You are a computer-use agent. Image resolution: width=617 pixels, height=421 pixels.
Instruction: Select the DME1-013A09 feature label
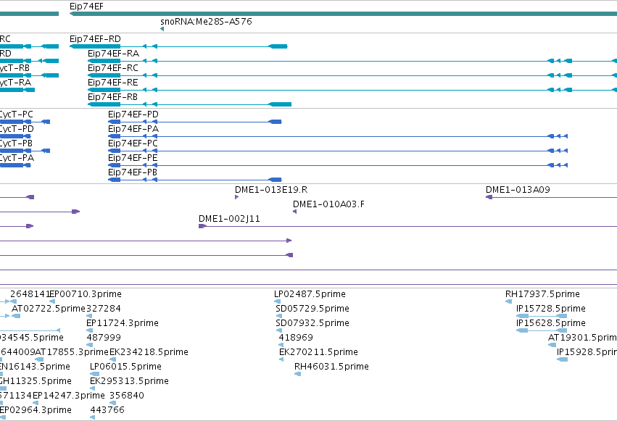click(x=518, y=189)
